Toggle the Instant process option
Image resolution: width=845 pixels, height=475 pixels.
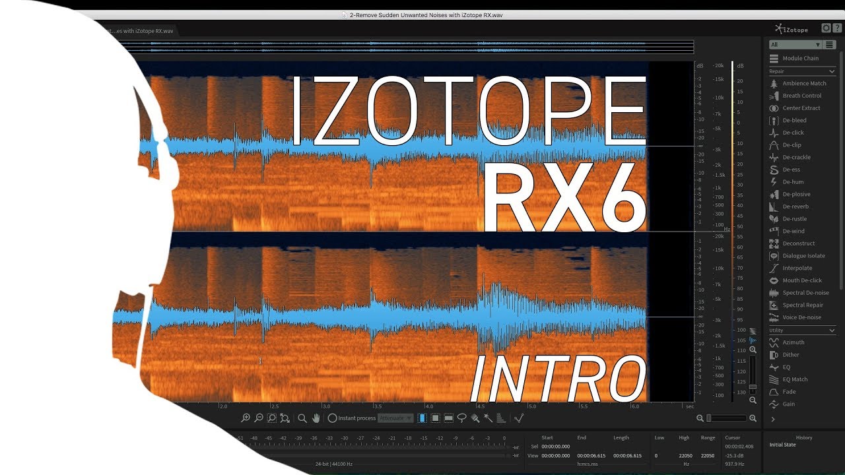click(352, 418)
